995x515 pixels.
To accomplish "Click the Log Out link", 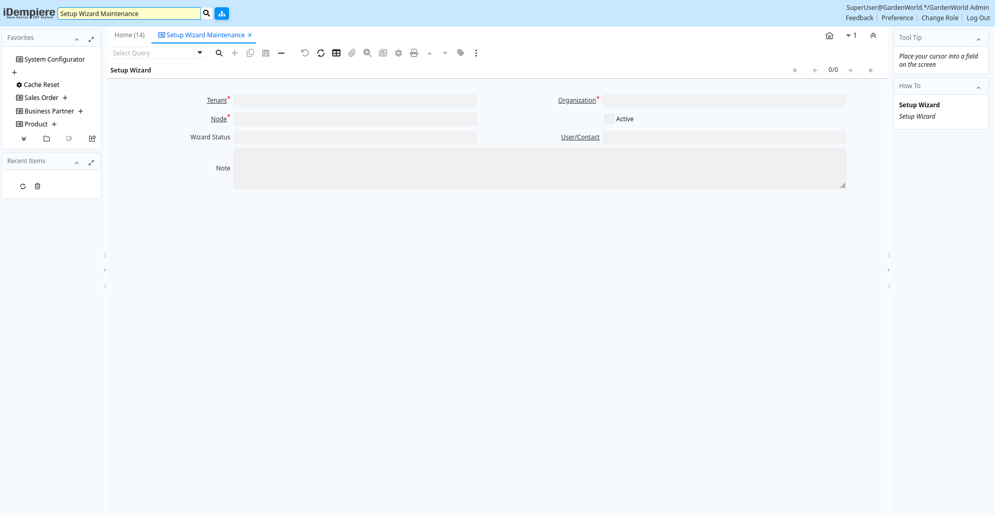I will point(978,18).
